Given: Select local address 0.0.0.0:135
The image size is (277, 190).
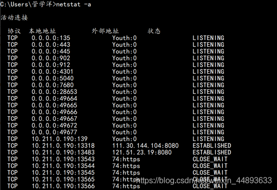Looking at the screenshot, I should (x=51, y=38).
